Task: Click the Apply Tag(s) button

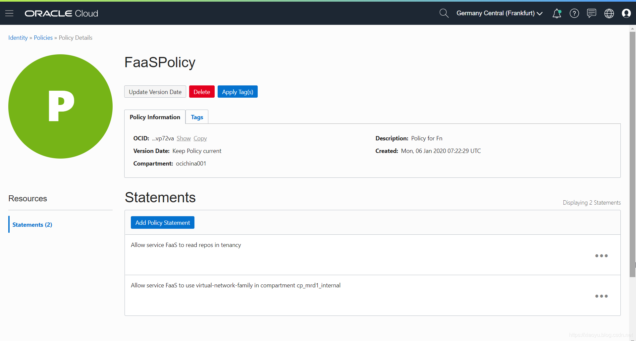Action: click(x=238, y=92)
